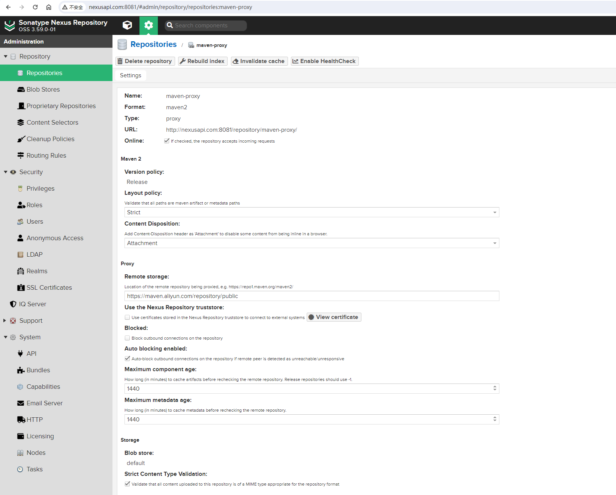Open Repositories in the sidebar
This screenshot has height=495, width=616.
coord(56,73)
